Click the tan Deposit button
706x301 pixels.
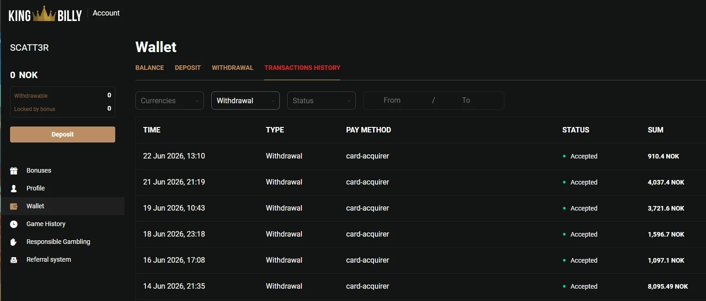pyautogui.click(x=63, y=134)
